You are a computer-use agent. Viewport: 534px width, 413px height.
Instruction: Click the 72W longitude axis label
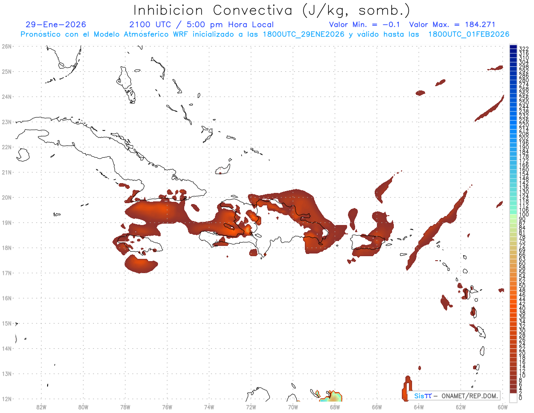(251, 407)
